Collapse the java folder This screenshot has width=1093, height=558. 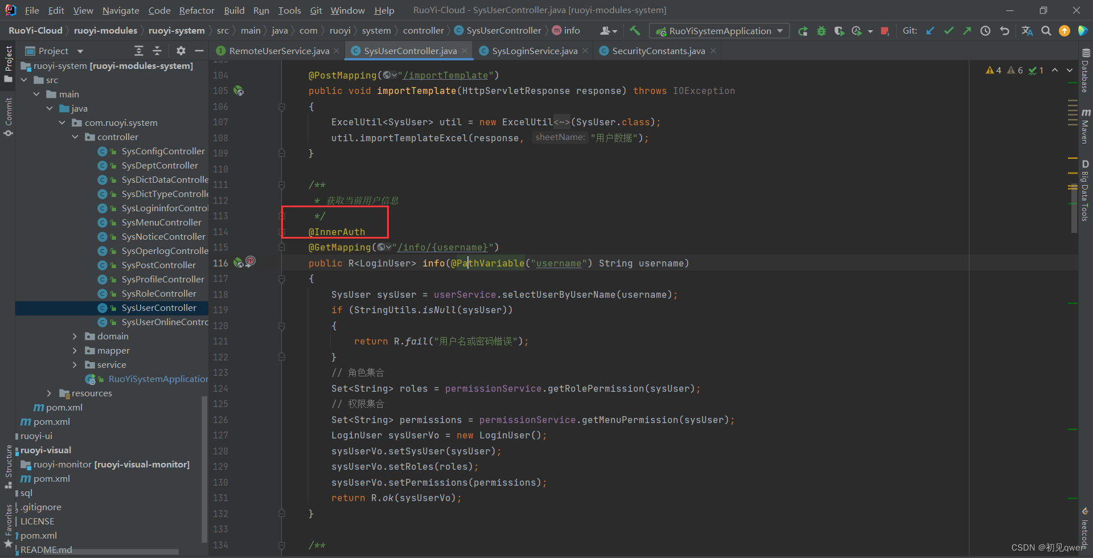[x=50, y=109]
